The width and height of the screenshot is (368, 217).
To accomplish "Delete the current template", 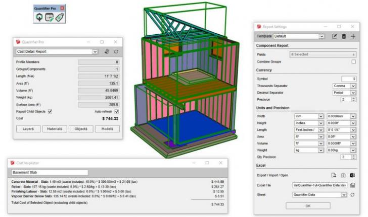I will [344, 36].
